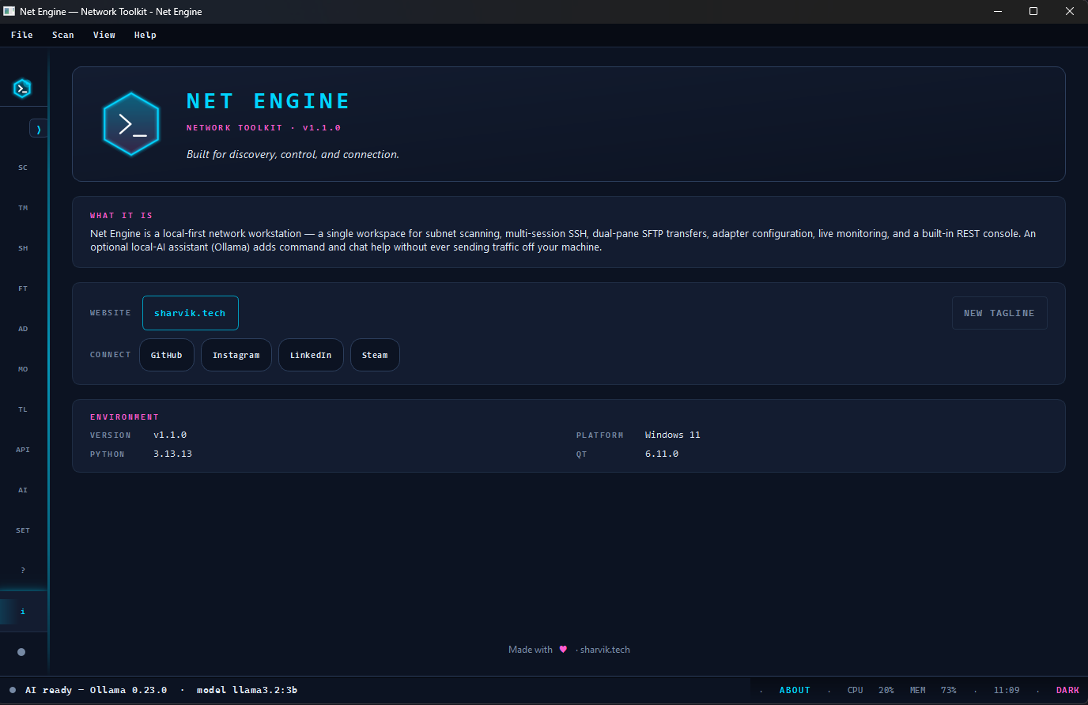Generate a New Tagline

pyautogui.click(x=999, y=313)
